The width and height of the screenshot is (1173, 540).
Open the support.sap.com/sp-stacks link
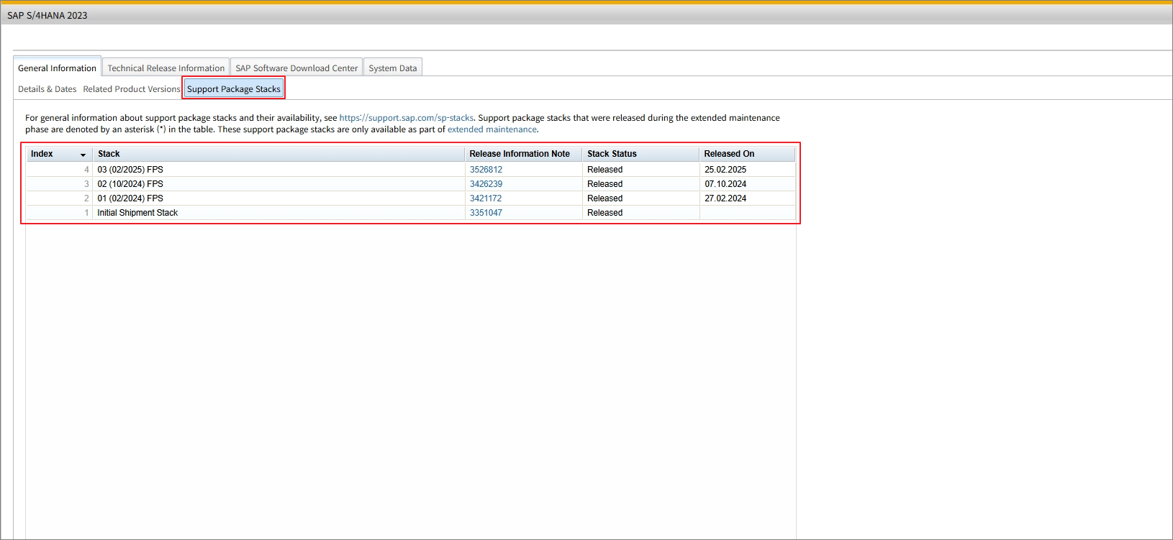[x=407, y=118]
